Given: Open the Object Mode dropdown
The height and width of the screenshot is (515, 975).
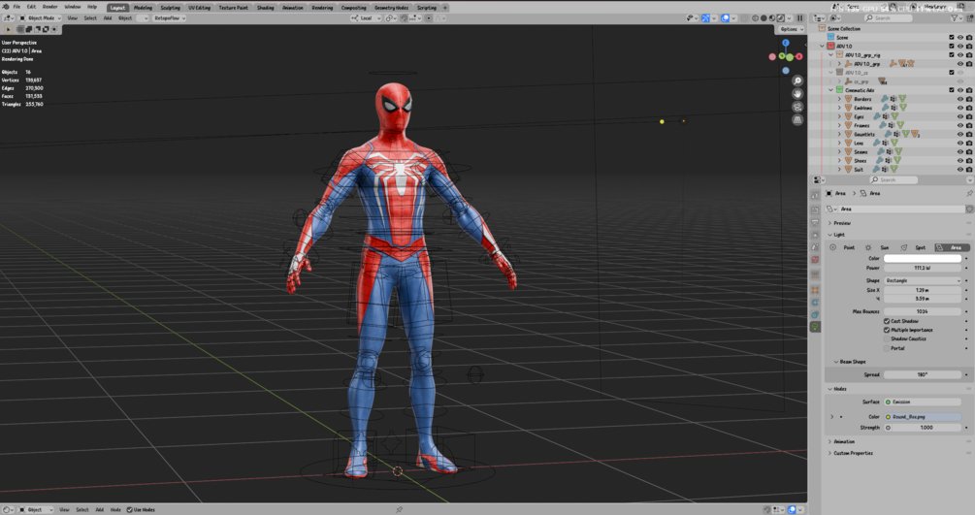Looking at the screenshot, I should [39, 17].
